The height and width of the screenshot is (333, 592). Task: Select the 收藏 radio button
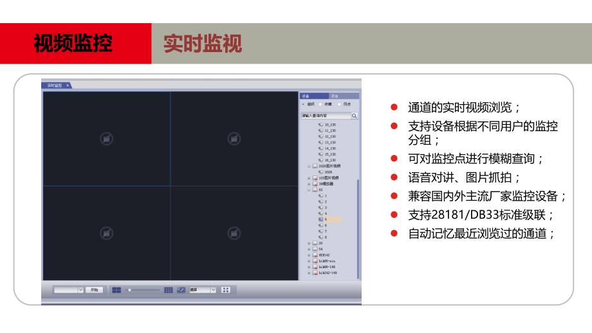pos(320,104)
